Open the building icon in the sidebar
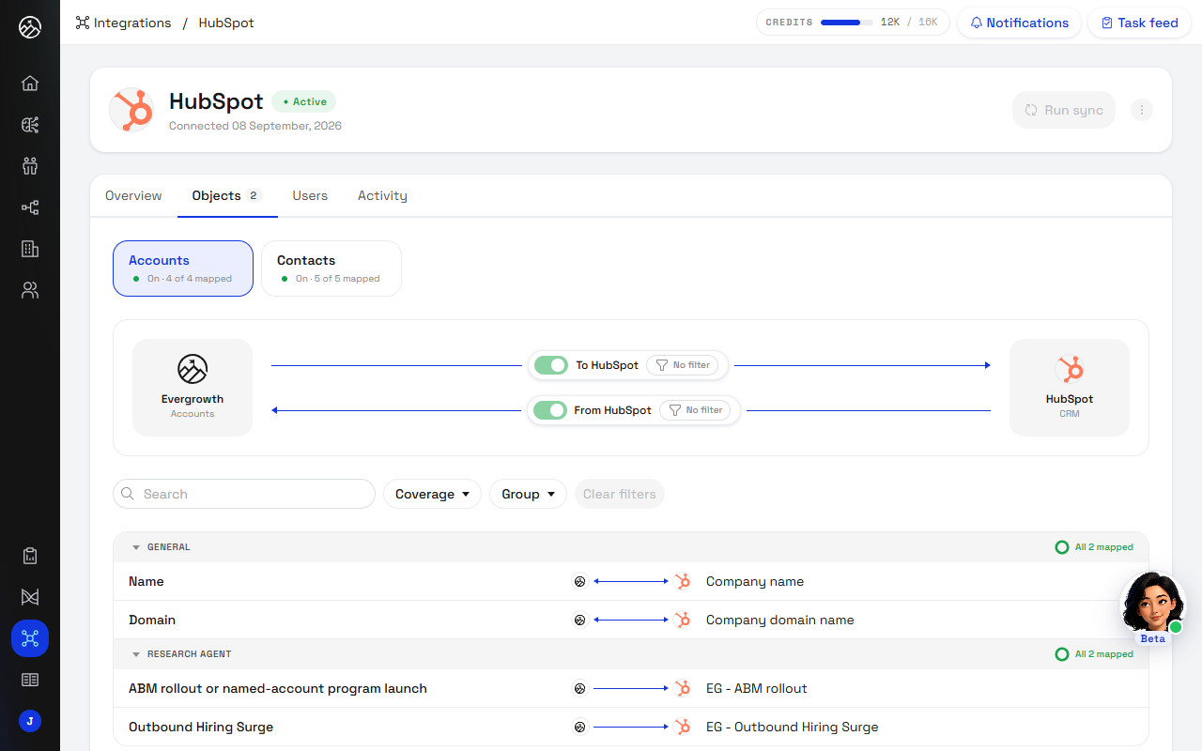Viewport: 1202px width, 751px height. coord(30,249)
